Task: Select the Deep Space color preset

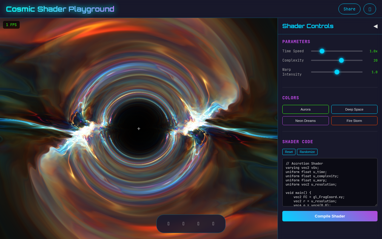Action: point(354,109)
